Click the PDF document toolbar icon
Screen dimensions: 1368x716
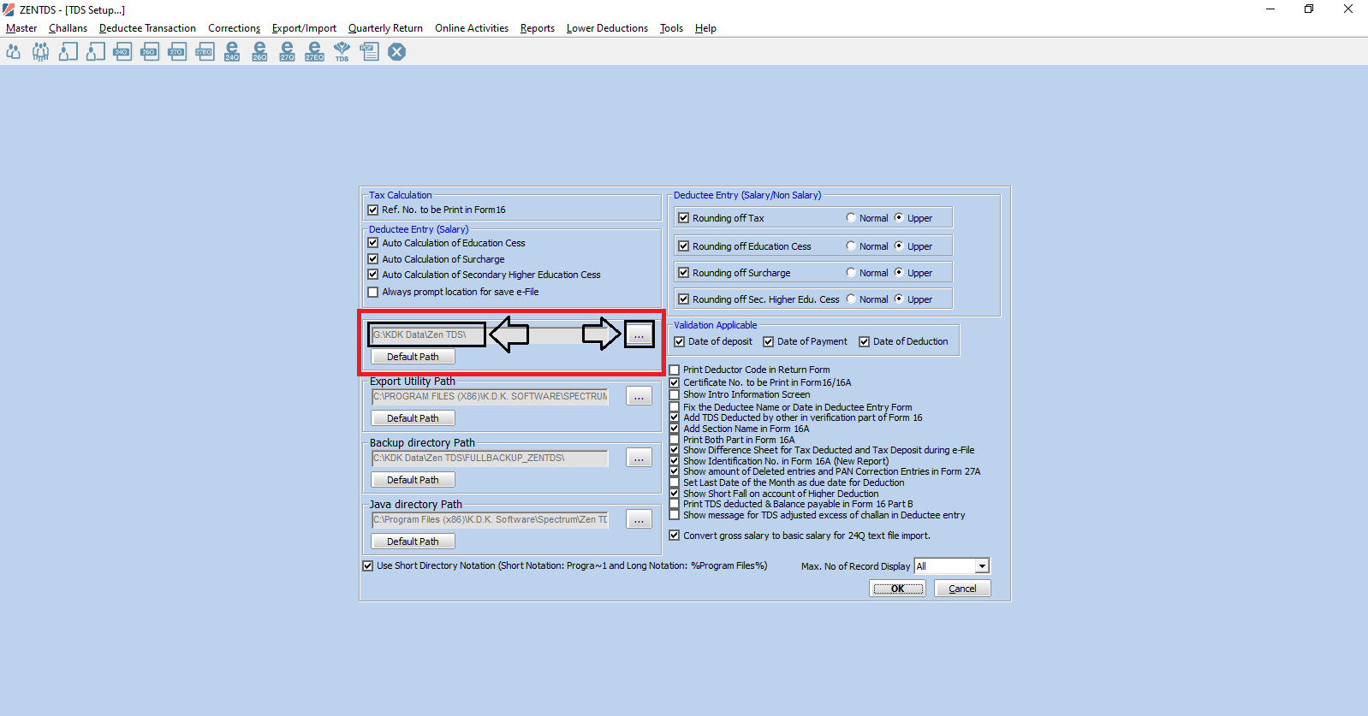pos(370,52)
